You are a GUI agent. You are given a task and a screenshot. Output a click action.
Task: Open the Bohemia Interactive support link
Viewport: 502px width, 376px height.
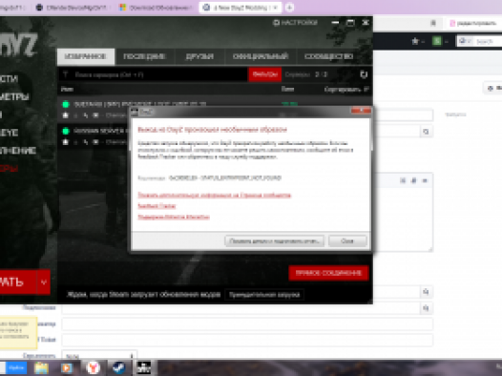pos(174,218)
